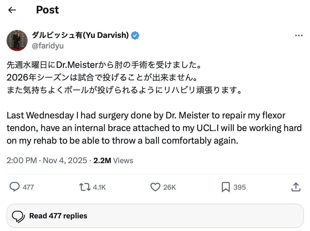Like the post with the heart icon
The height and width of the screenshot is (231, 310).
tap(155, 187)
